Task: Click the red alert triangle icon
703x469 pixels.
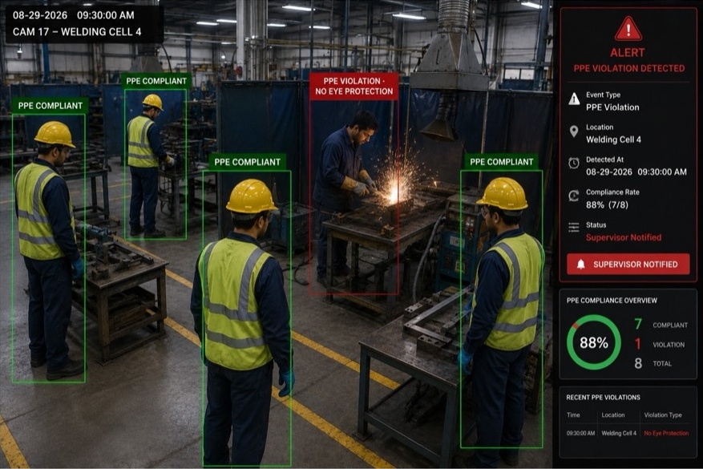Action: click(628, 29)
